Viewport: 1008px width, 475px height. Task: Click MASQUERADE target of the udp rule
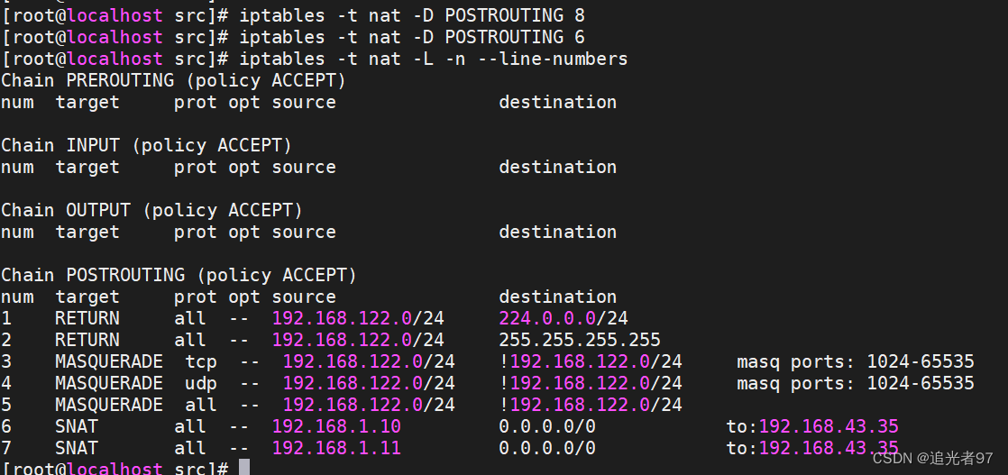(x=108, y=384)
